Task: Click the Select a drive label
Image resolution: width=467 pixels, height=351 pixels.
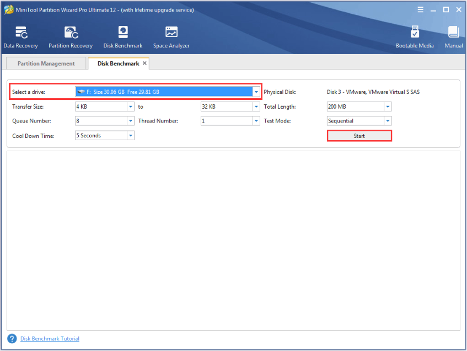Action: [x=29, y=92]
